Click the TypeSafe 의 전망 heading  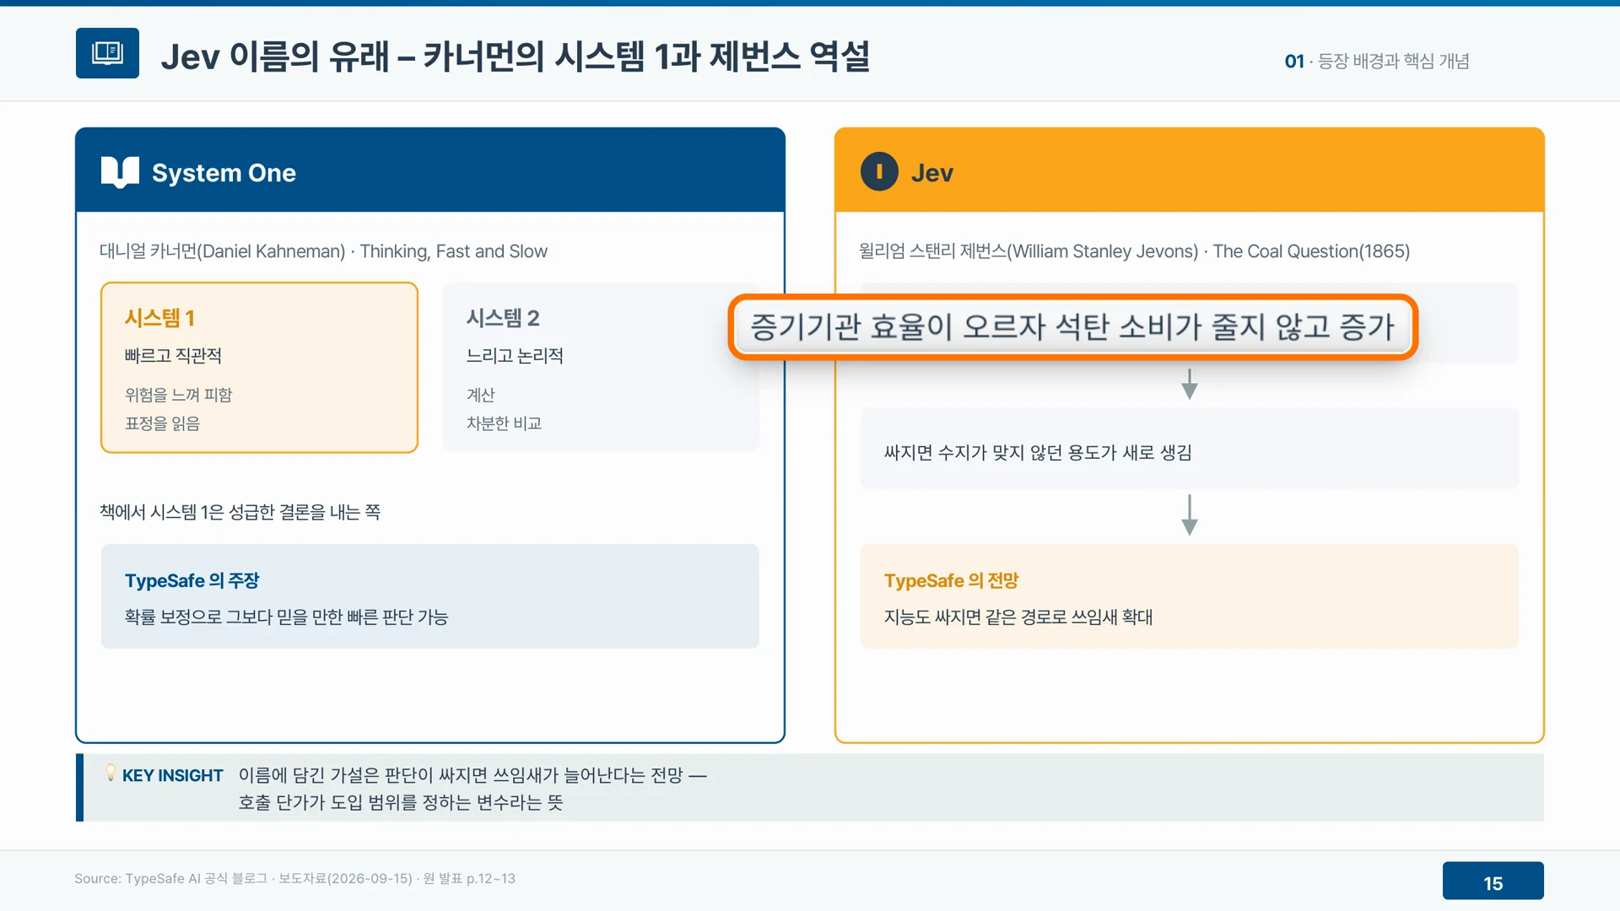(951, 580)
